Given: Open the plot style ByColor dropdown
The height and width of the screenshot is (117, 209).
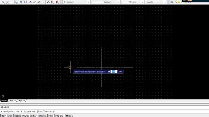Looking at the screenshot, I should 156,2.
